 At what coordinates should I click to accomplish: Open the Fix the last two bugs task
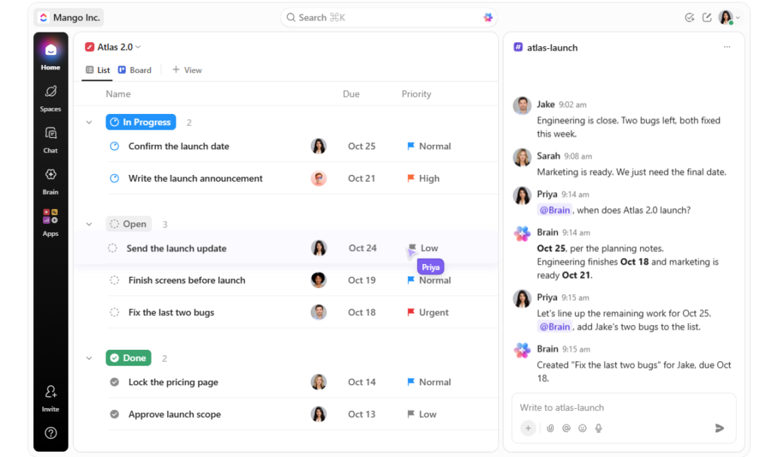[x=171, y=312]
